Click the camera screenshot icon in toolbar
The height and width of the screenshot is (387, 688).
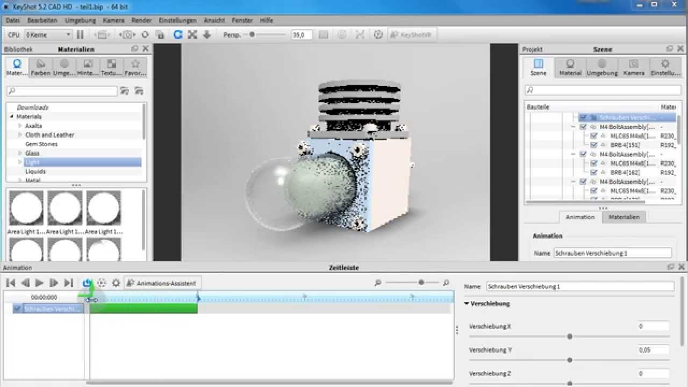coord(127,35)
